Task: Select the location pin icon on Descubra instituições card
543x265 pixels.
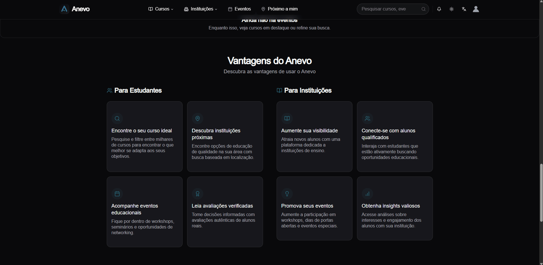Action: (197, 119)
